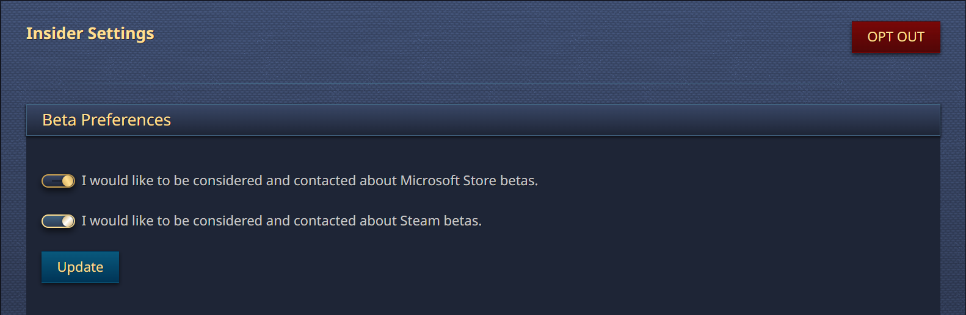The image size is (966, 315).
Task: Click the Update button
Action: (x=80, y=267)
